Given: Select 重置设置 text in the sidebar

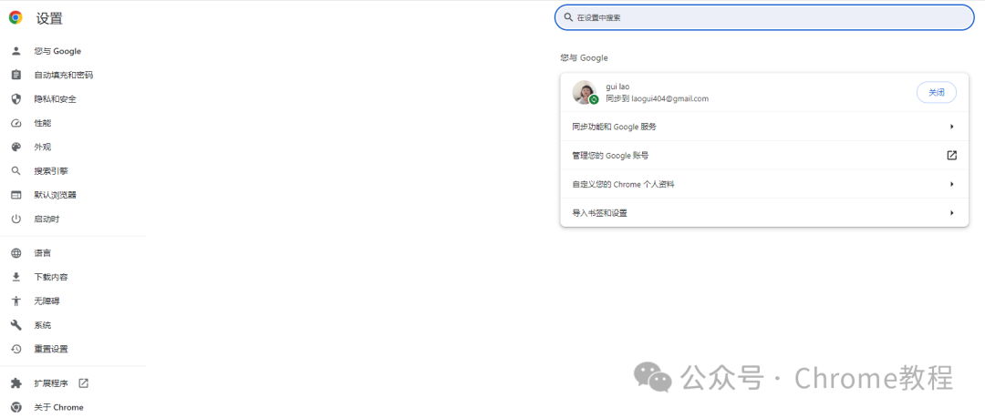Looking at the screenshot, I should coord(51,349).
